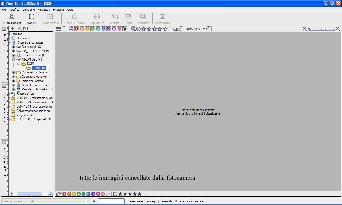Zoom out thumbnails with the minus magnifier

point(305,29)
